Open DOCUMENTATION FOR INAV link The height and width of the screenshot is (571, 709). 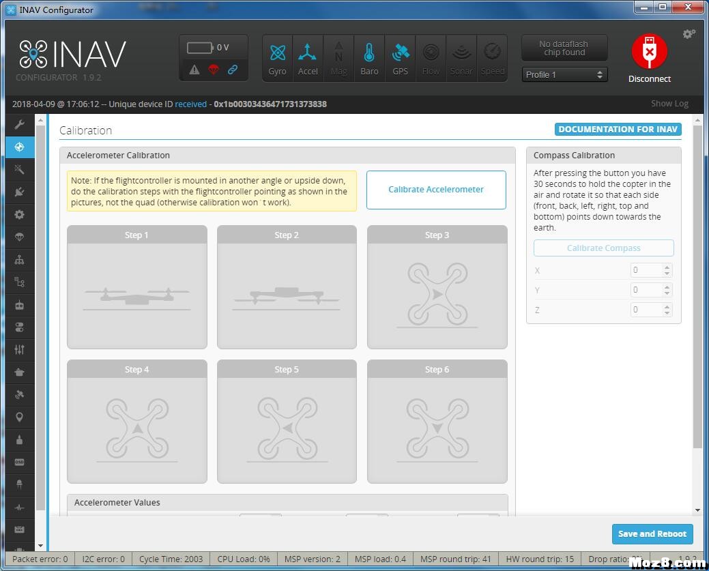tap(618, 130)
